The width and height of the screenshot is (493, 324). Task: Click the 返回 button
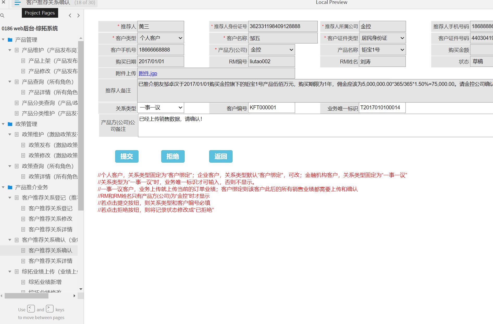221,156
